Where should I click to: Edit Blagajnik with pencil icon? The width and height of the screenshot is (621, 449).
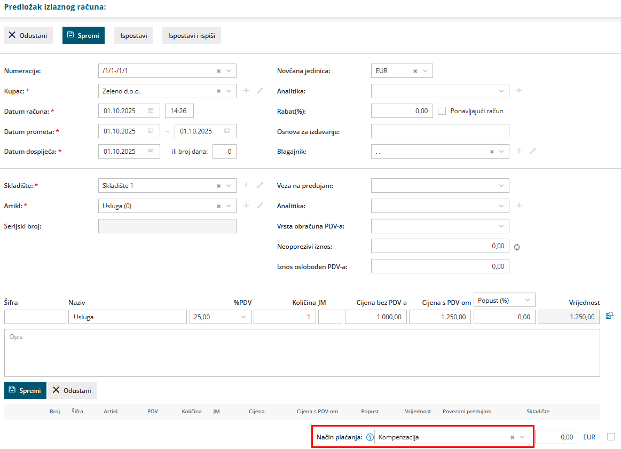533,151
